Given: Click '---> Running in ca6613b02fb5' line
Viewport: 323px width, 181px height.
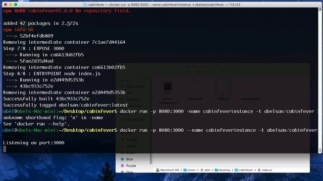Looking at the screenshot, I should [45, 55].
